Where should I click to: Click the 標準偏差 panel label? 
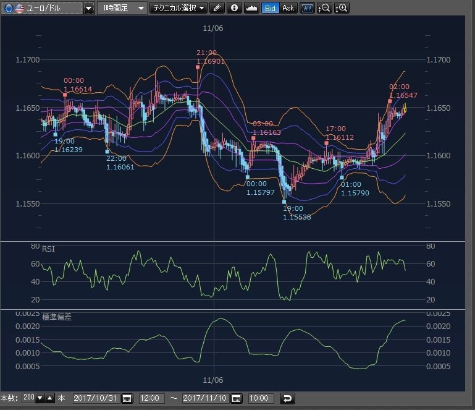(x=57, y=317)
